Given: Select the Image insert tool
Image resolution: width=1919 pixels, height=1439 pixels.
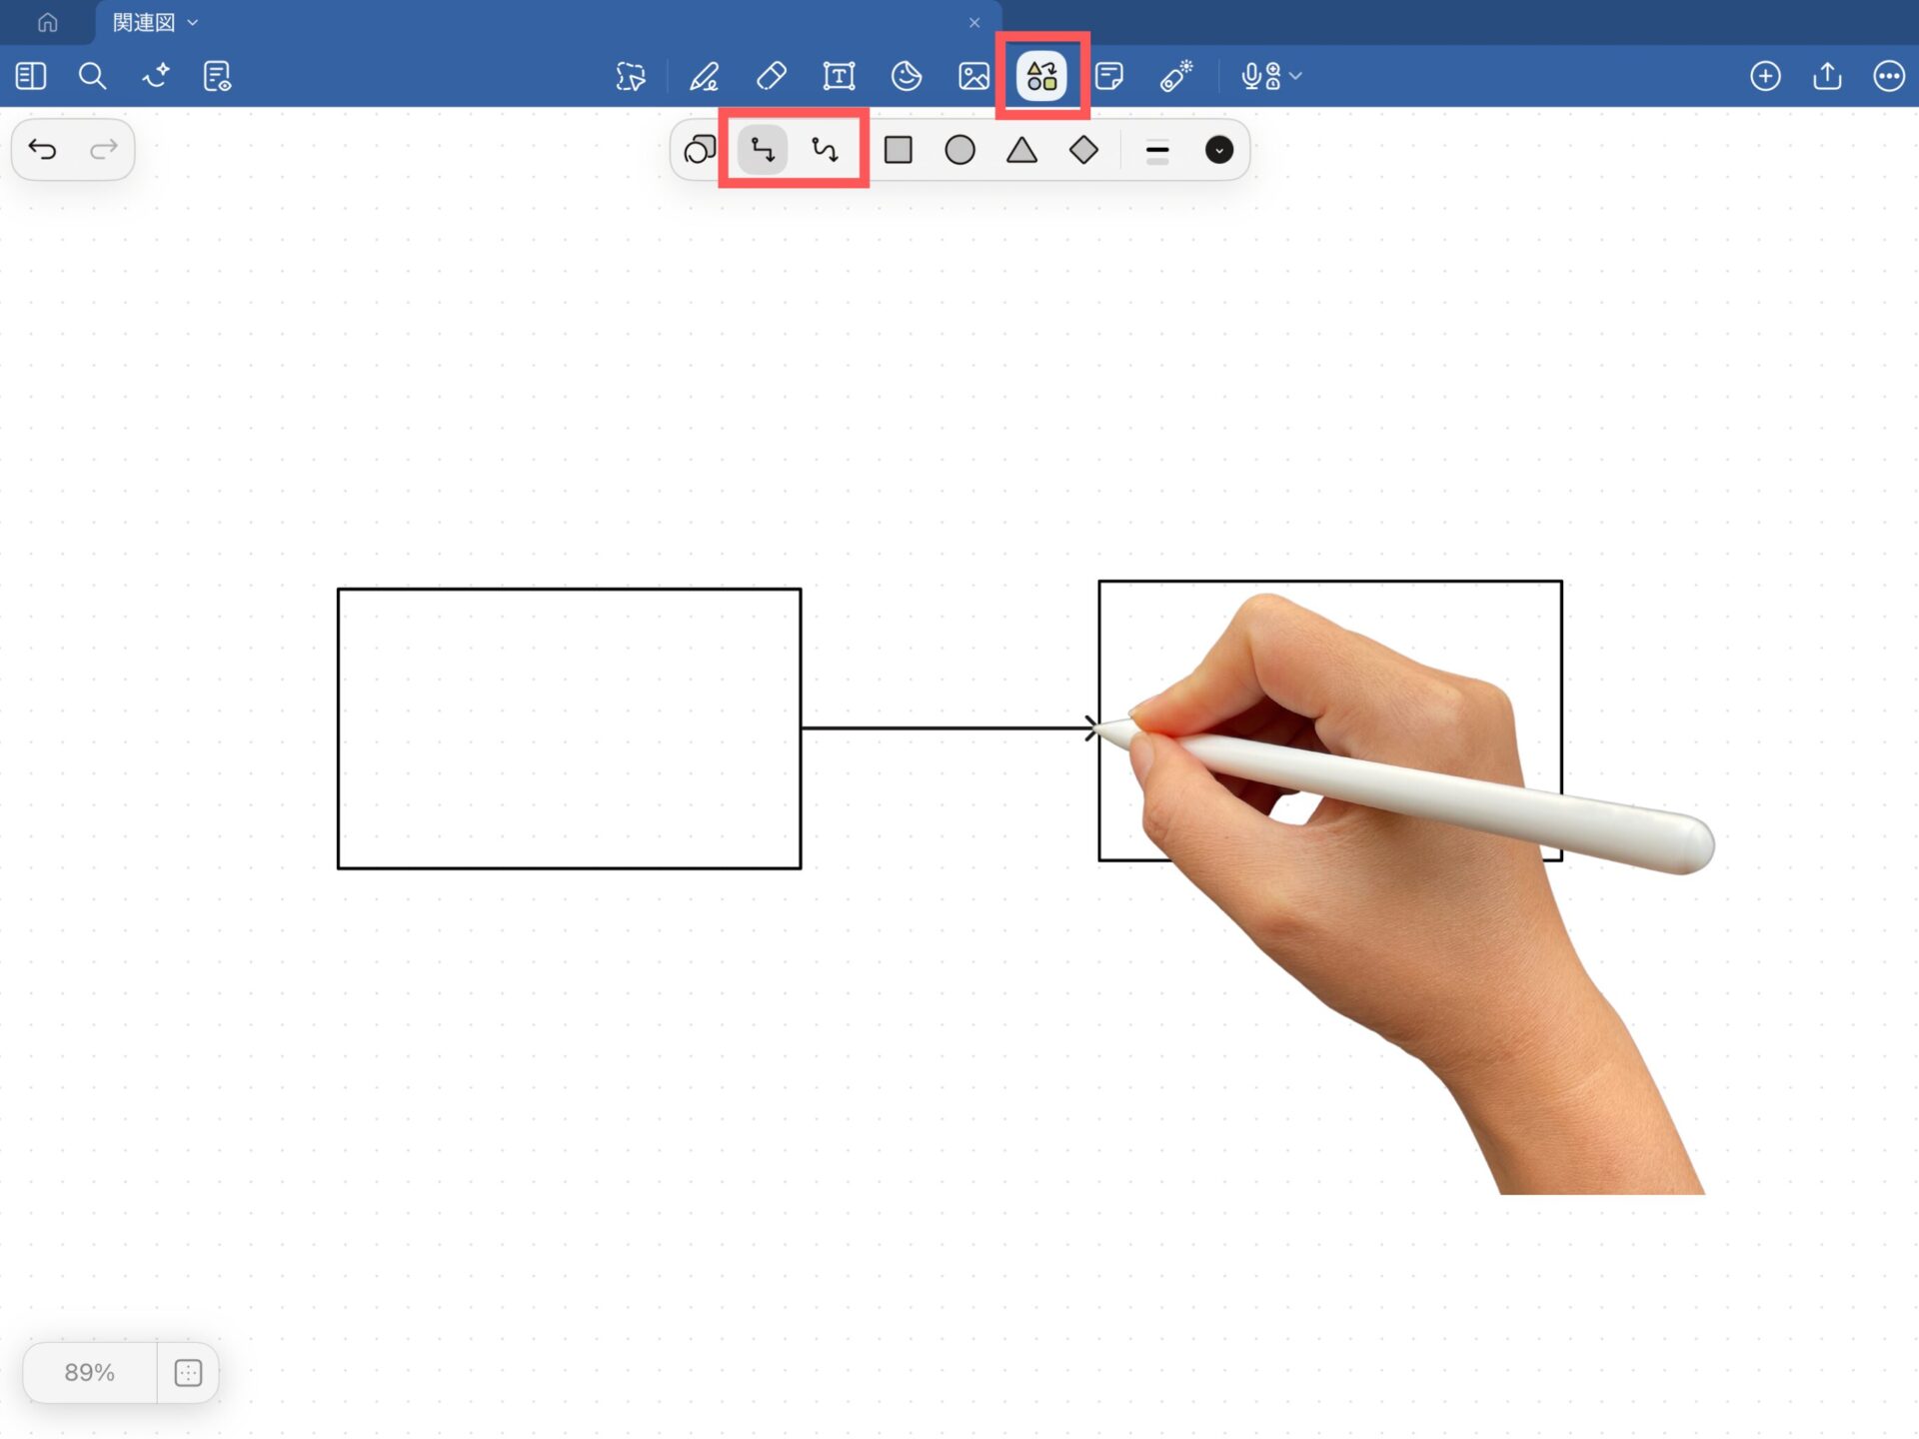Looking at the screenshot, I should (x=973, y=76).
